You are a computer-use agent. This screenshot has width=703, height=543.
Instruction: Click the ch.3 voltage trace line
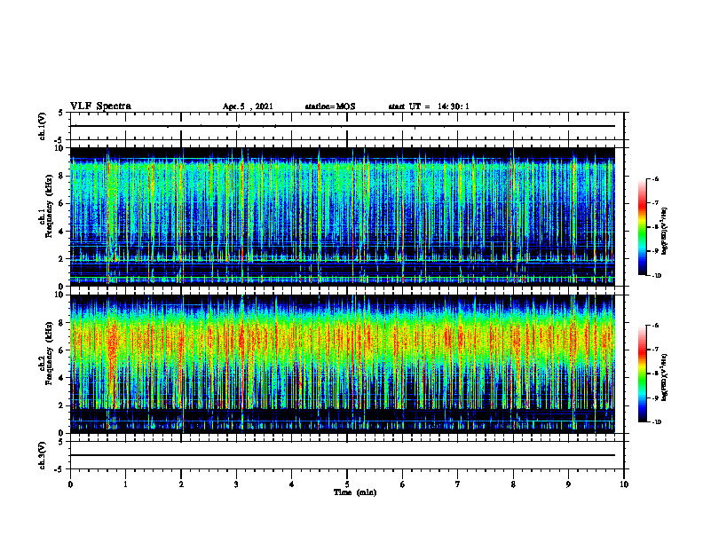[343, 455]
